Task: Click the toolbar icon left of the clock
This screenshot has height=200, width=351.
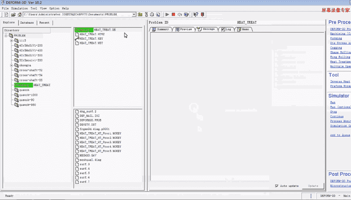Action: click(x=147, y=14)
